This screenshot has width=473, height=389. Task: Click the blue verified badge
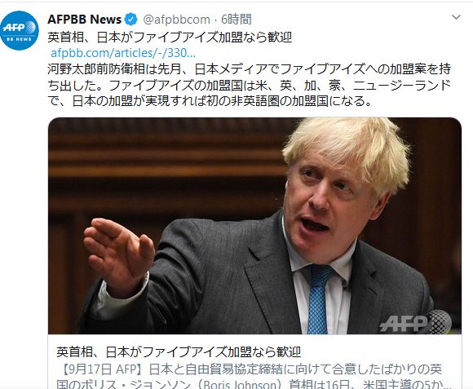point(131,20)
